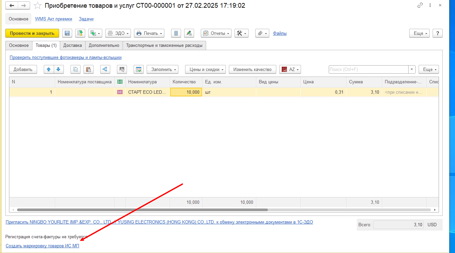This screenshot has width=455, height=253.
Task: Switch to the Доставка tab
Action: click(x=72, y=46)
